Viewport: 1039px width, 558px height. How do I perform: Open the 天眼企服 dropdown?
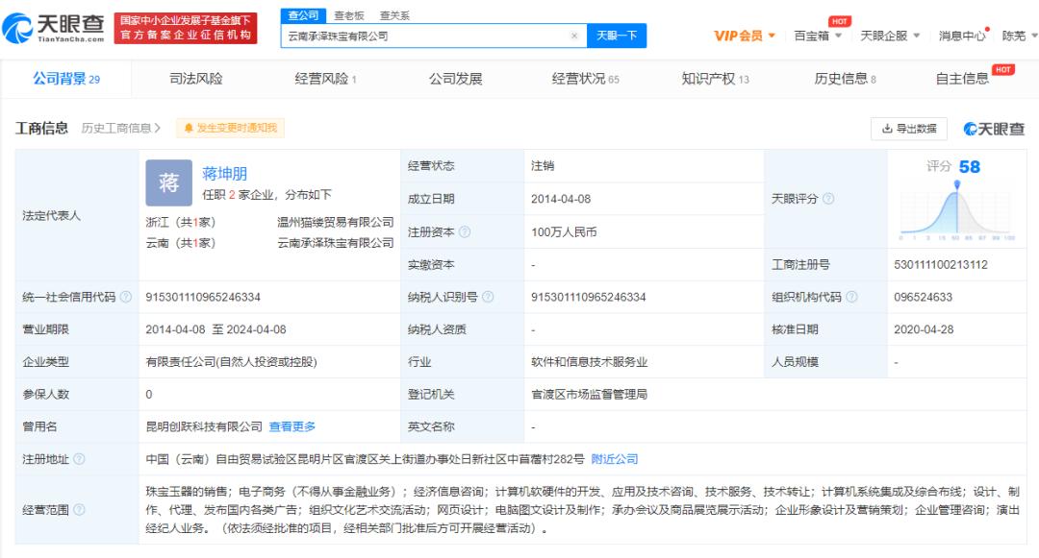(x=886, y=35)
